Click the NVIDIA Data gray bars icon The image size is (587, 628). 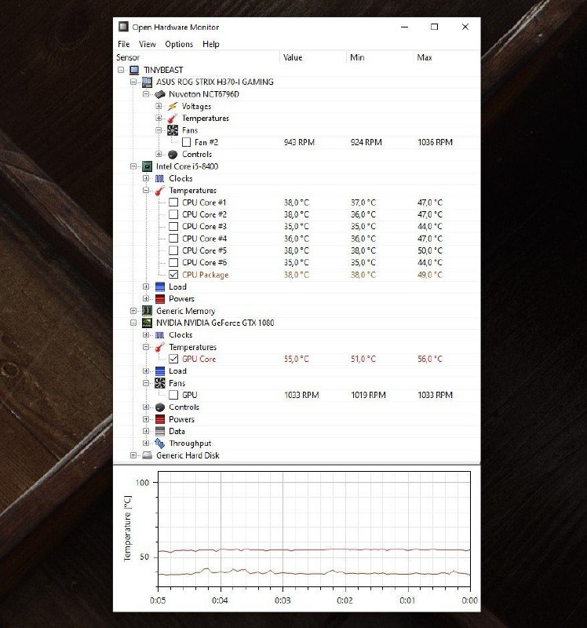[160, 431]
